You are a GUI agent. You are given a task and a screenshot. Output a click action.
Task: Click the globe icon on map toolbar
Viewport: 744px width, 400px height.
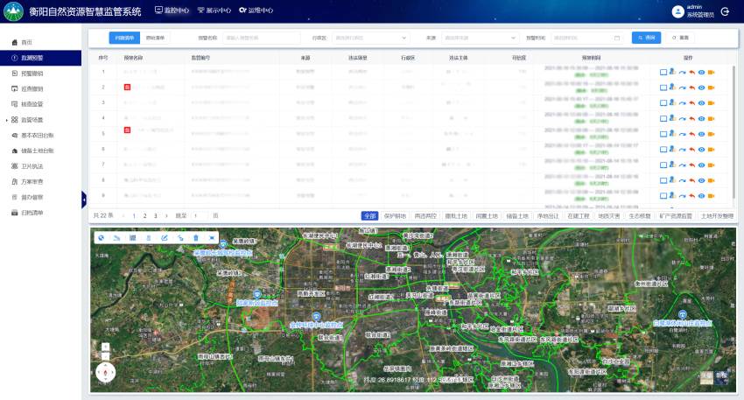pyautogui.click(x=101, y=238)
